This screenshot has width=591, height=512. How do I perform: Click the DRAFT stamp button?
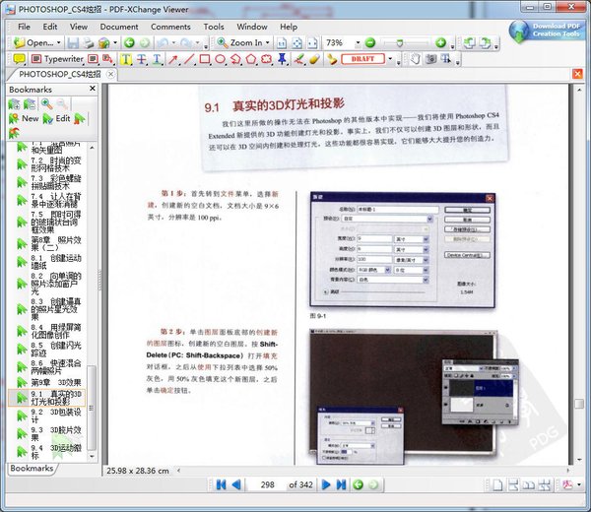click(x=362, y=59)
